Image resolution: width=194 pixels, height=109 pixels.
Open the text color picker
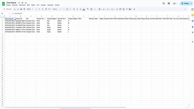(x=84, y=9)
